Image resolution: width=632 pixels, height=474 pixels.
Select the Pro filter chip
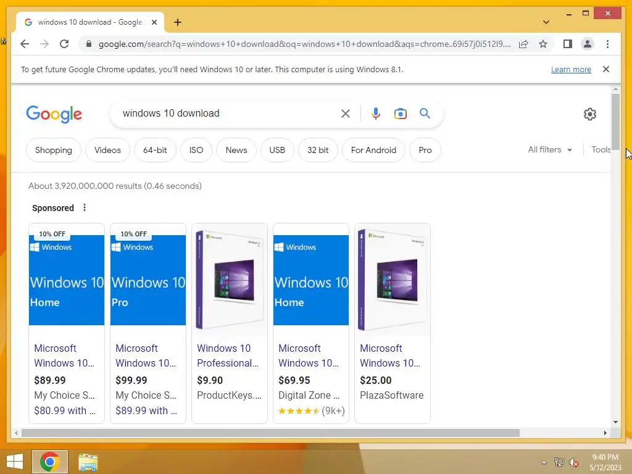click(x=425, y=150)
